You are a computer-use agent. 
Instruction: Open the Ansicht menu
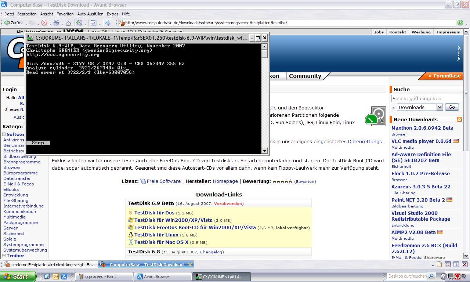pyautogui.click(x=47, y=14)
